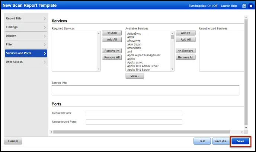The width and height of the screenshot is (256, 152).
Task: Select aml in Available Services
Action: 129,52
